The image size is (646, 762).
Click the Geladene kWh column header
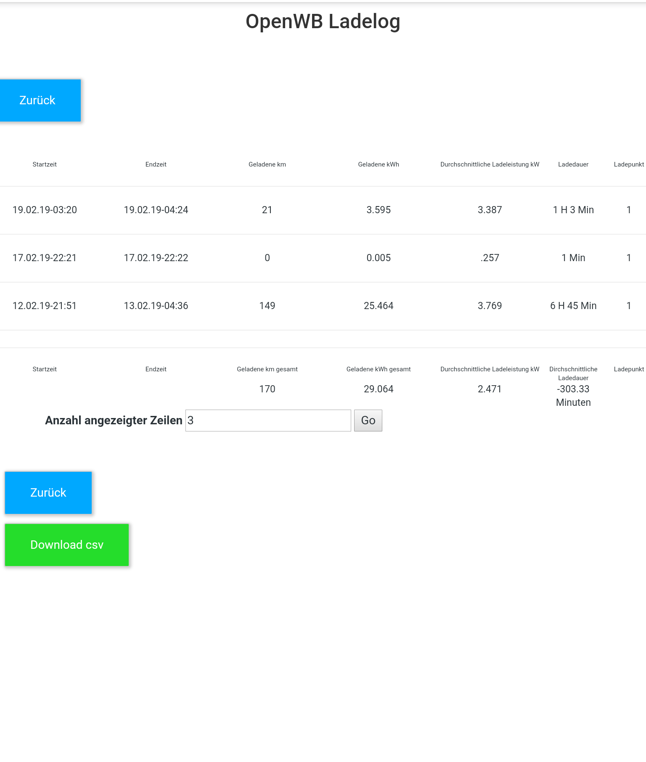379,164
